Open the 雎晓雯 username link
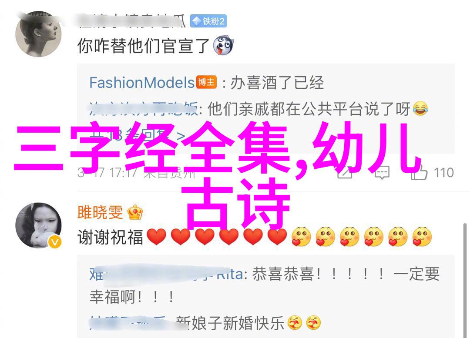Screen dimensions: 470x338 pos(101,212)
